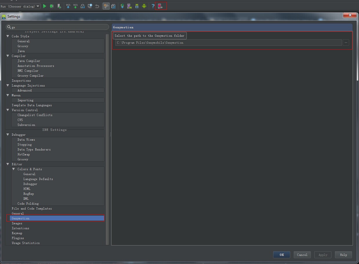
Task: Browse for Genymotion folder with ellipsis button
Action: [346, 43]
